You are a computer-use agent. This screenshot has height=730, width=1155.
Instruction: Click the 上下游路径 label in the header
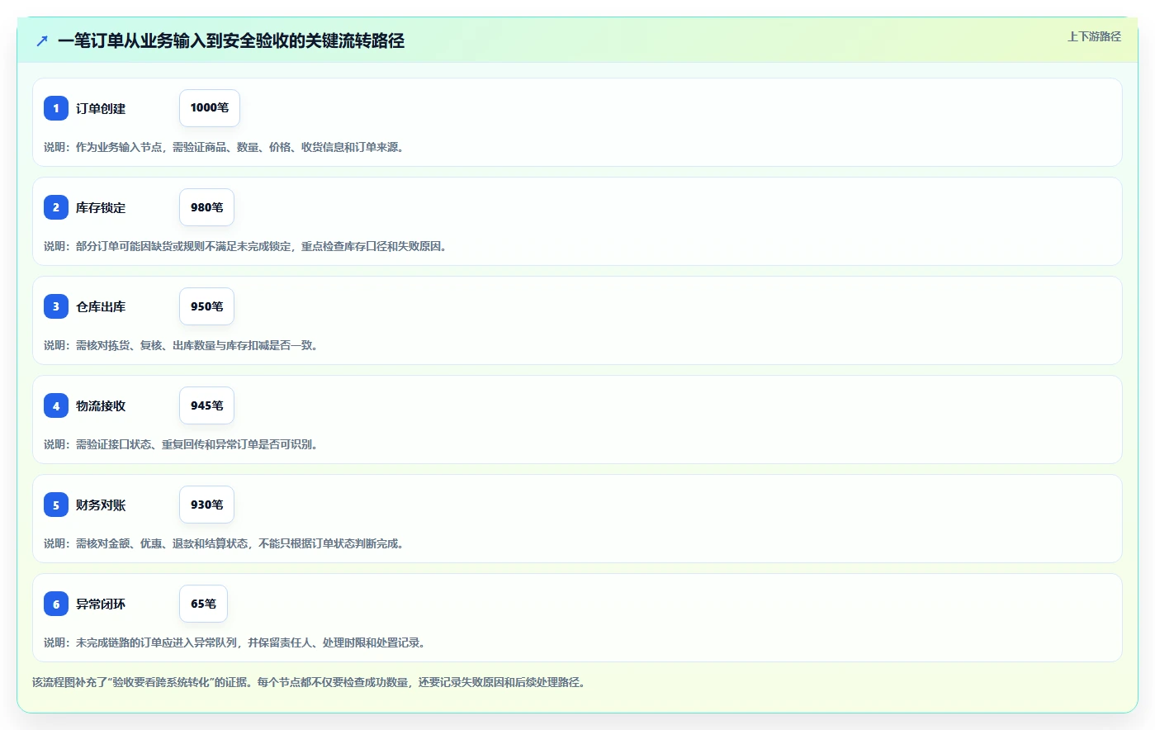click(1094, 36)
